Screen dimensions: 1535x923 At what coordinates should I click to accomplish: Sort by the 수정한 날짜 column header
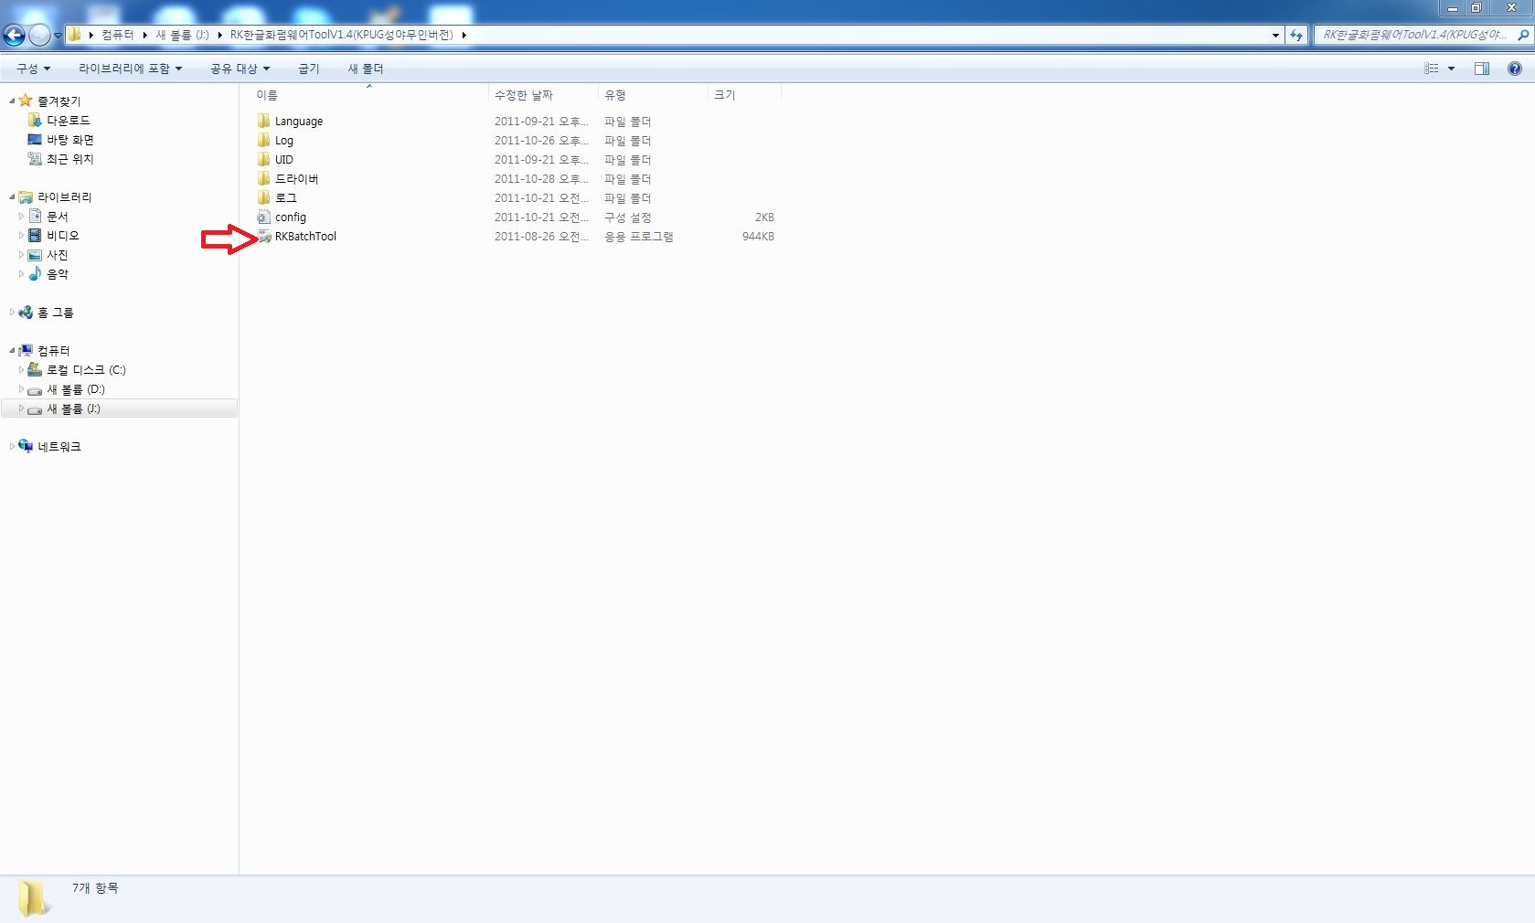523,95
